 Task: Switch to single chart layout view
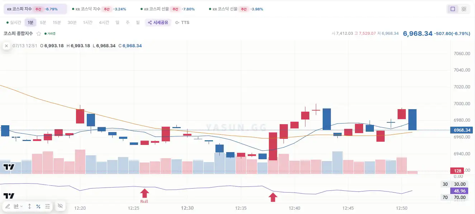coord(453,9)
